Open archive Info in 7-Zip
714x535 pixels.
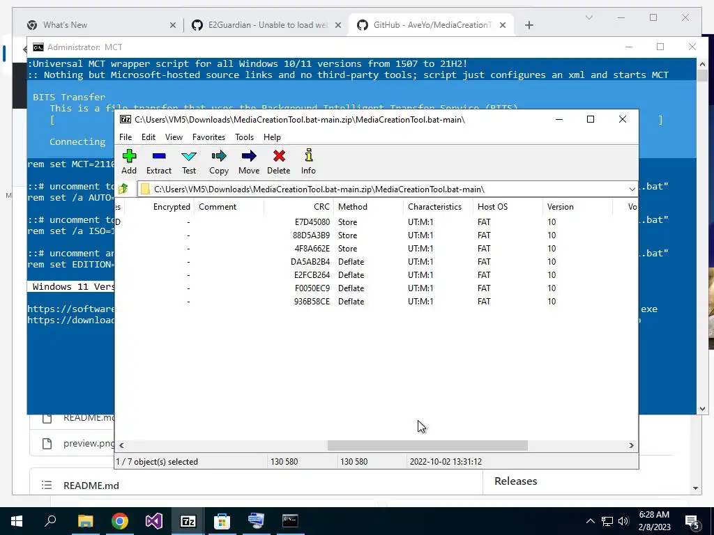(308, 162)
